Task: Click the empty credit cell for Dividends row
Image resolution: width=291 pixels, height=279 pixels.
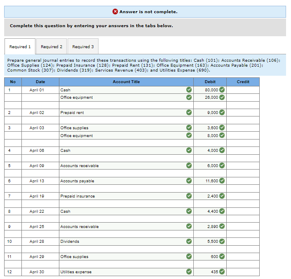Action: (x=243, y=242)
